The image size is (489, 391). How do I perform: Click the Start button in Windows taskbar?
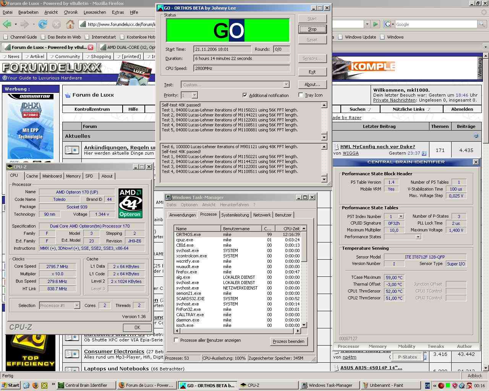click(11, 385)
